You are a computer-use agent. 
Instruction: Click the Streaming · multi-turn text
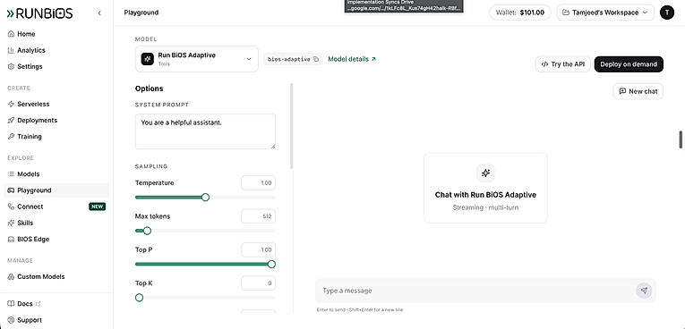tap(485, 207)
